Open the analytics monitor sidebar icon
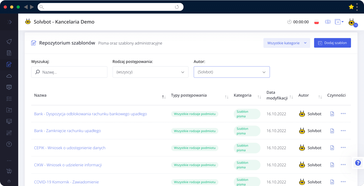Viewport: 364px width, 186px height. click(9, 121)
